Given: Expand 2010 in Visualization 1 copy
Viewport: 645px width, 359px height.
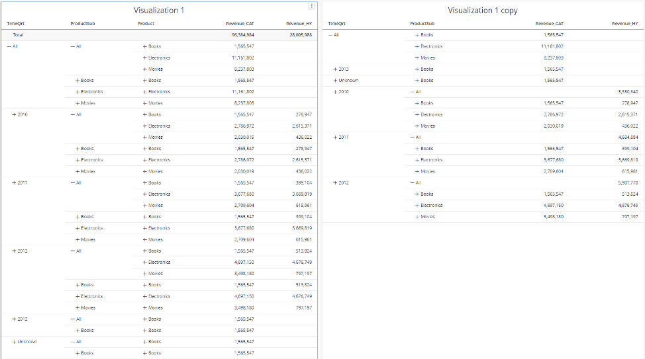Looking at the screenshot, I should 336,92.
